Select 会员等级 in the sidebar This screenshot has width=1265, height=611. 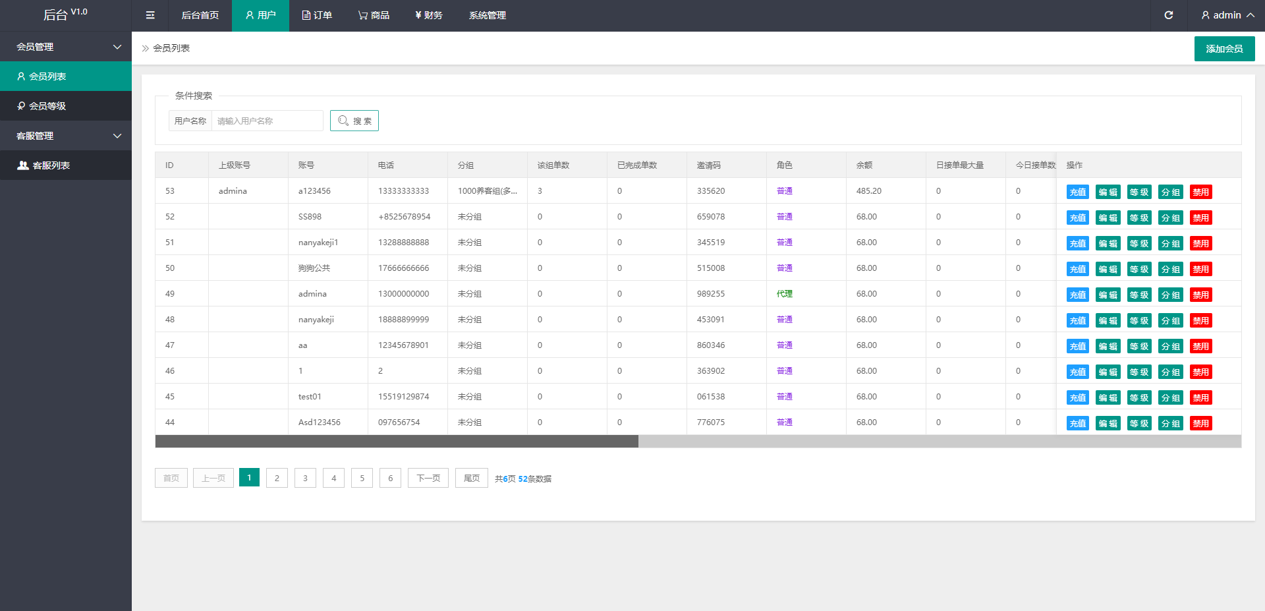[x=47, y=106]
